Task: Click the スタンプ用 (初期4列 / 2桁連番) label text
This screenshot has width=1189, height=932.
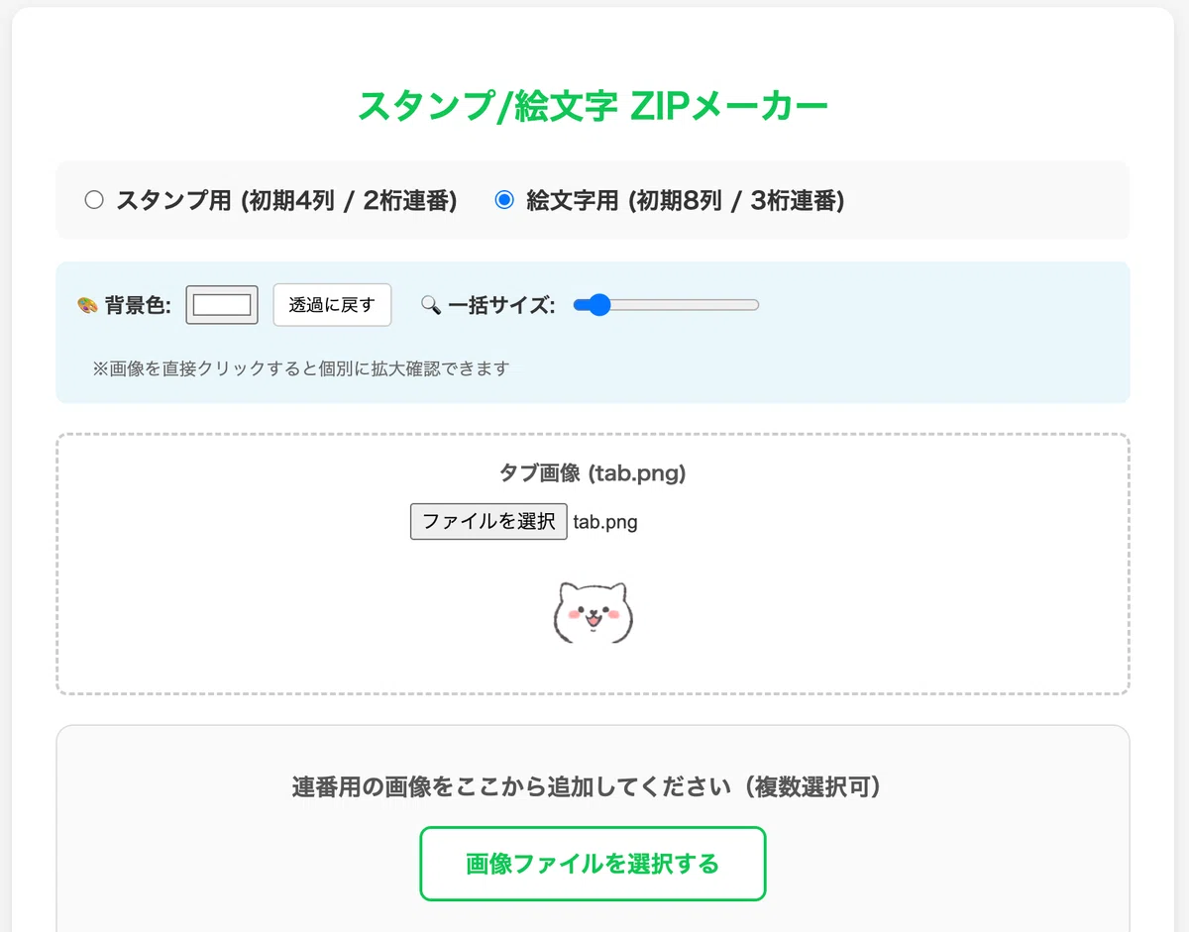Action: 286,201
